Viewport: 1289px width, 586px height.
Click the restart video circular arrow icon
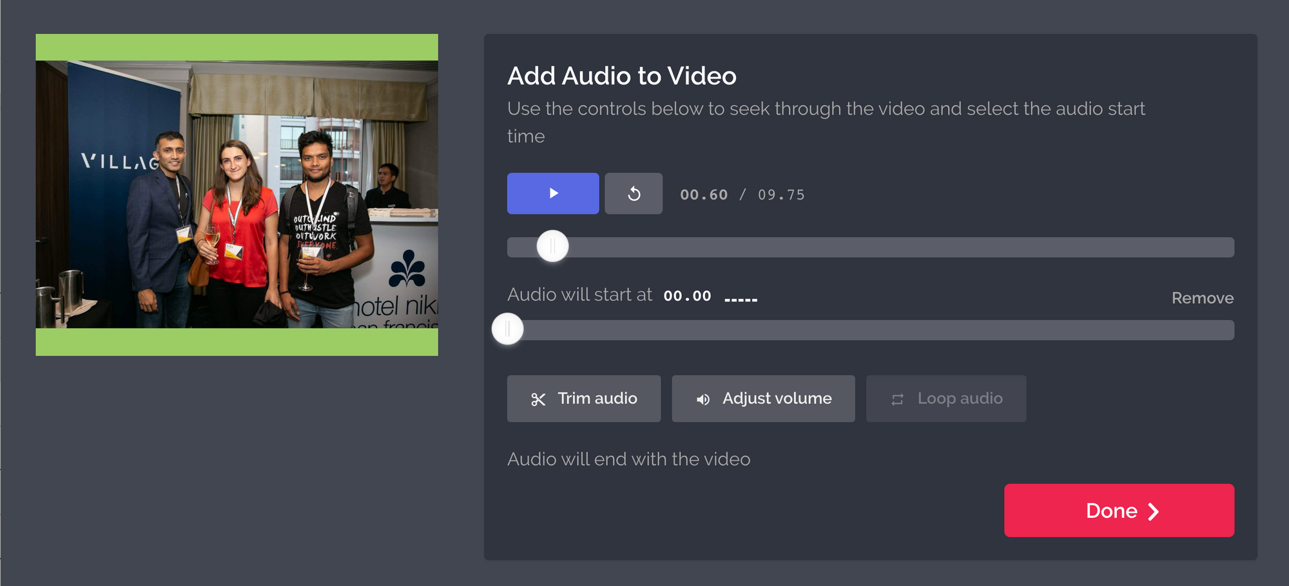point(634,194)
